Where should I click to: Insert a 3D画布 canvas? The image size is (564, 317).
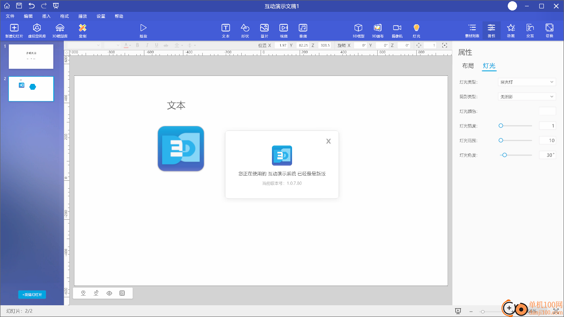click(378, 31)
